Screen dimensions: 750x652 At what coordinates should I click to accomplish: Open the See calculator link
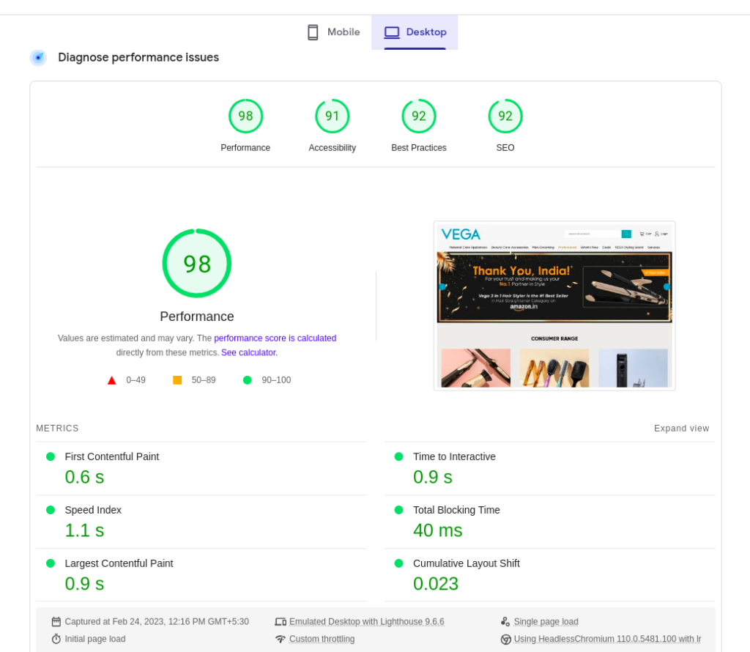coord(248,352)
